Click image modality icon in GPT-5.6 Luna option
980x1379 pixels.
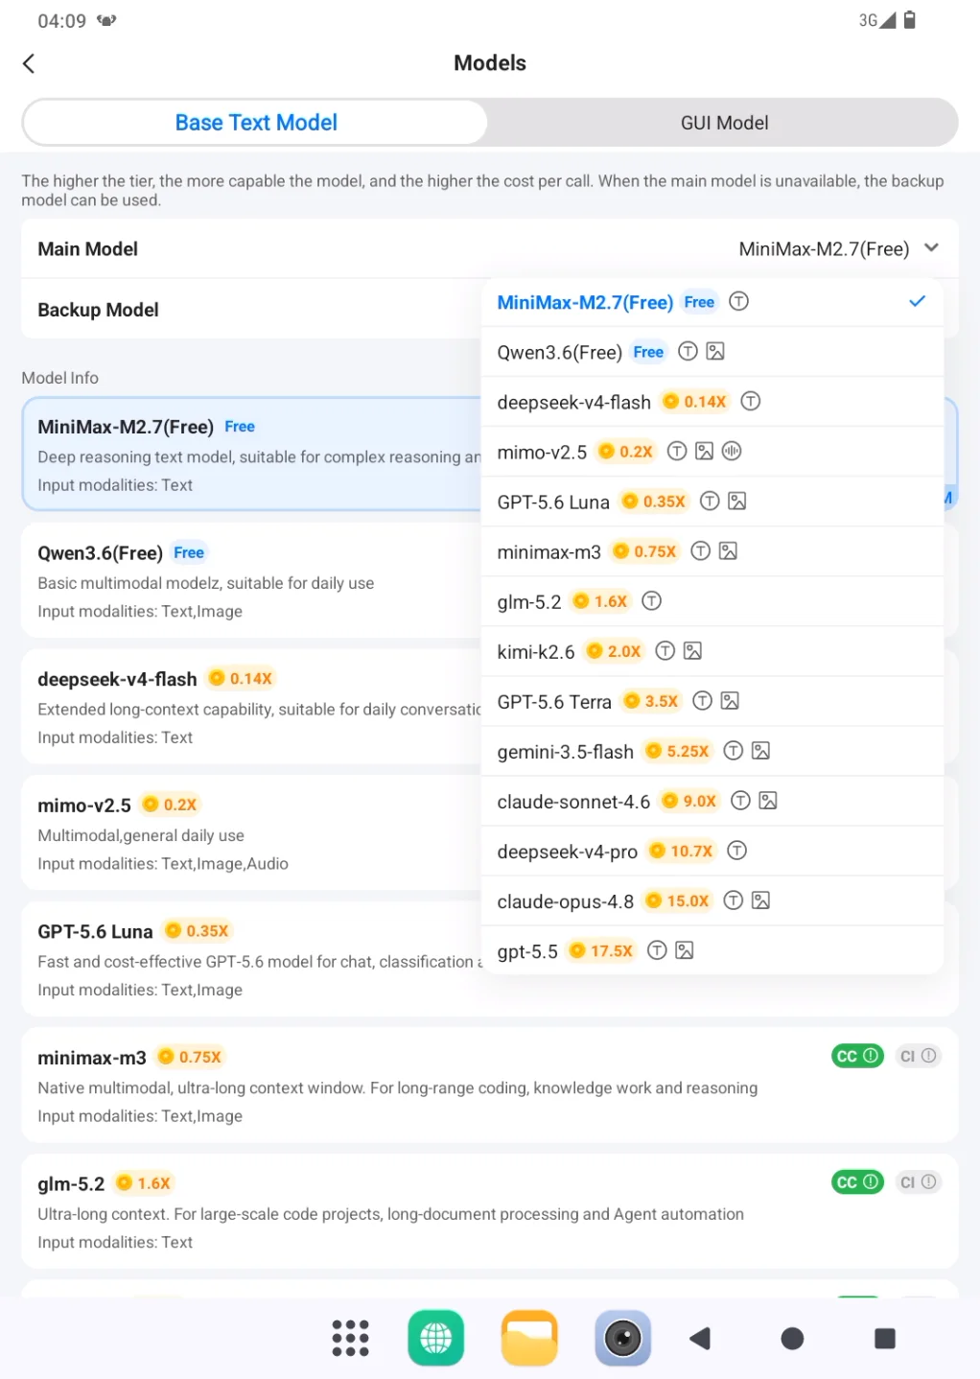[x=737, y=501]
